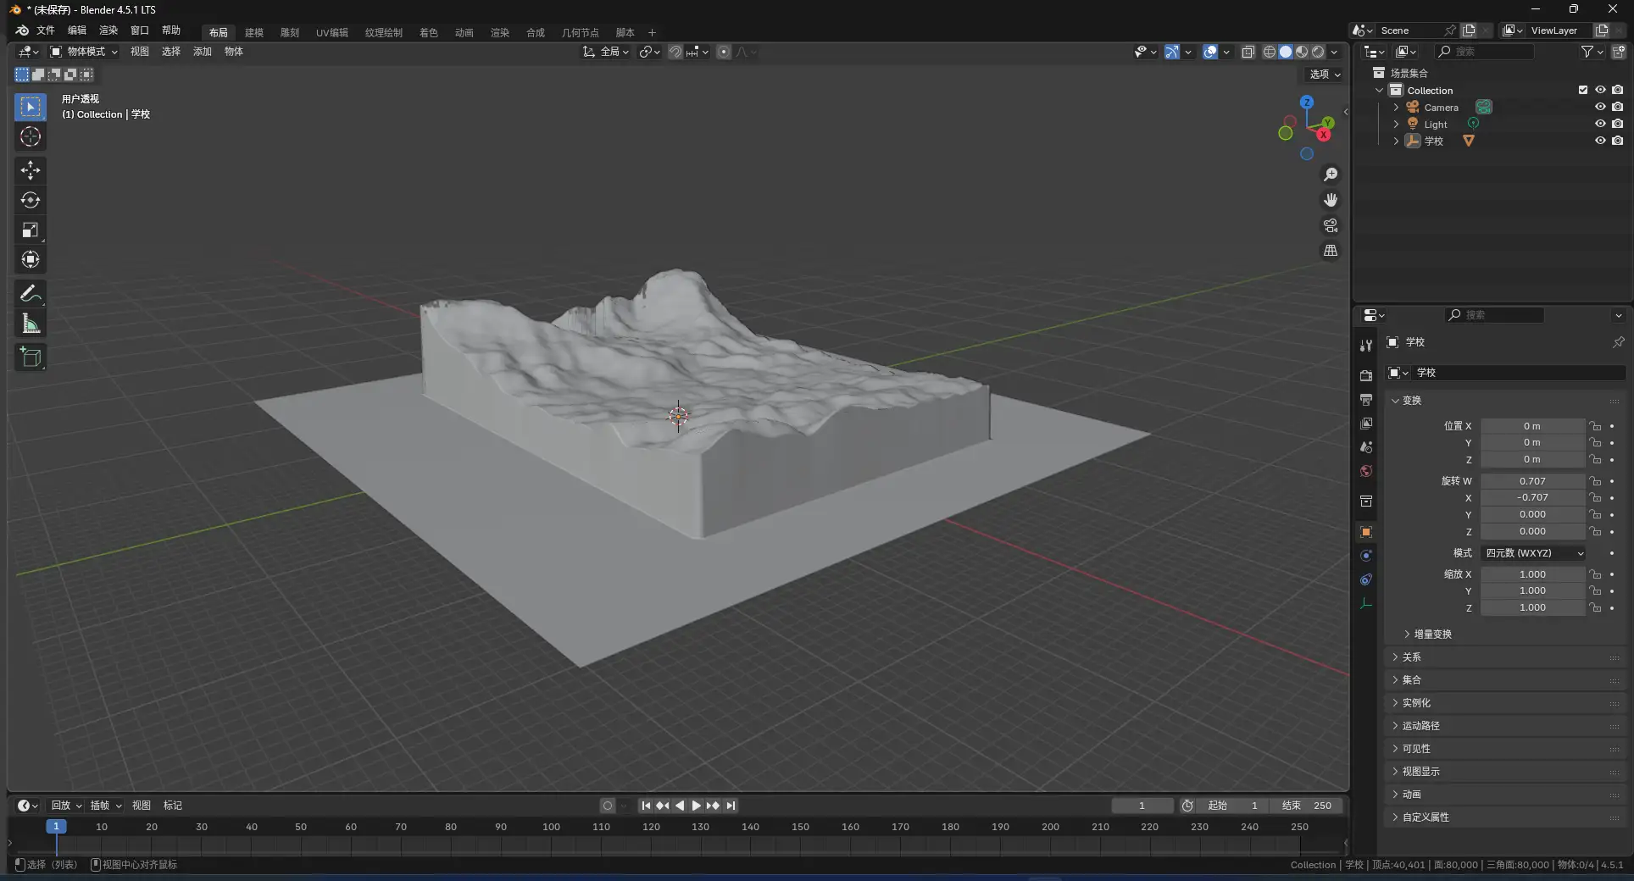
Task: Hide the Light object in the outliner
Action: [1601, 124]
